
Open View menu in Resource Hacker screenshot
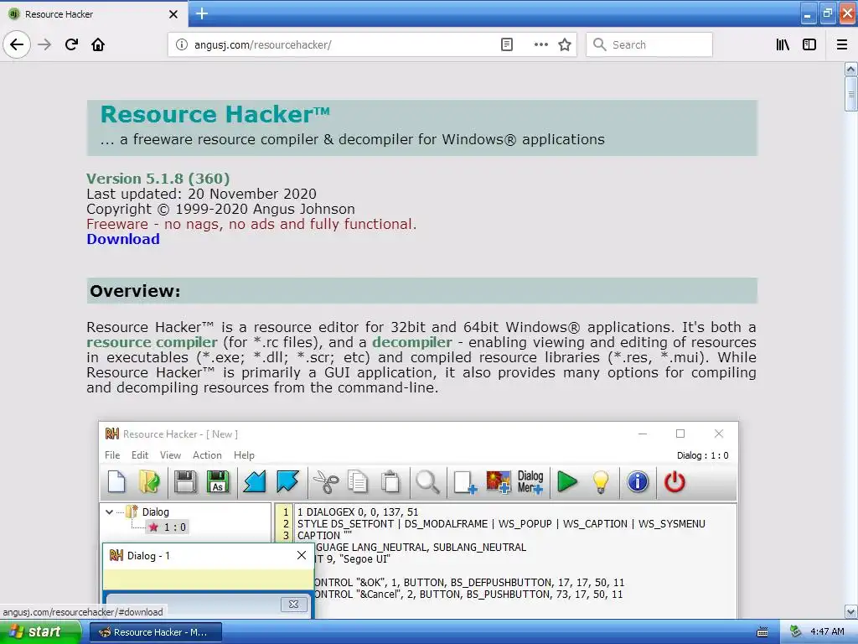(x=170, y=455)
